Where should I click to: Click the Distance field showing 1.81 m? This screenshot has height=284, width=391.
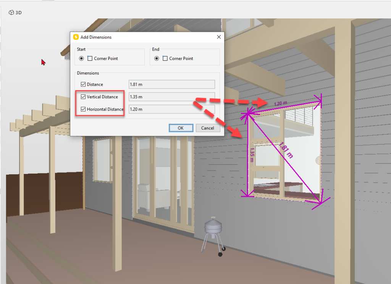click(171, 84)
